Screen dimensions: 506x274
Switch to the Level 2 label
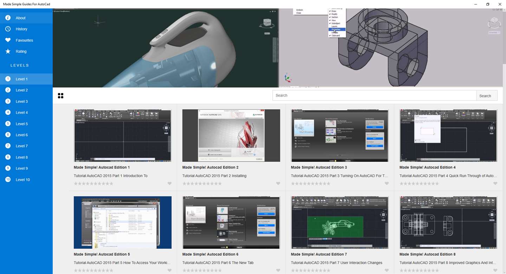click(x=22, y=90)
